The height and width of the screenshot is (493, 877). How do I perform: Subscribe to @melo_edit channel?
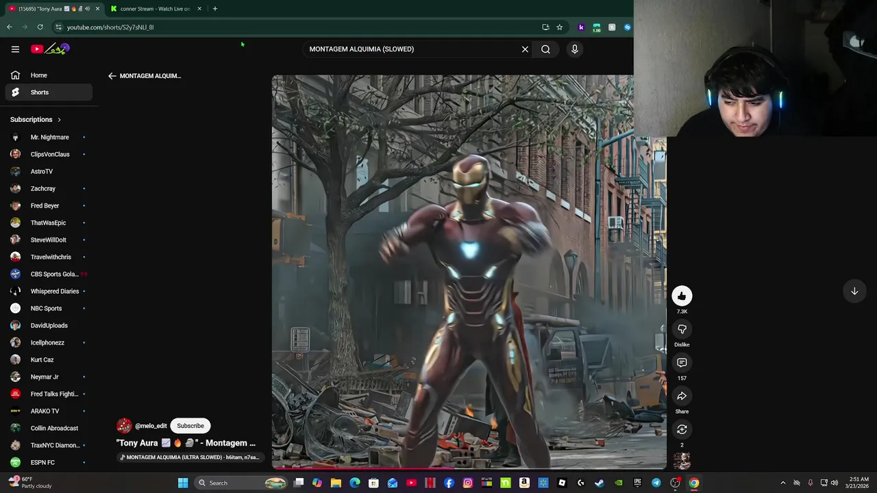point(190,426)
